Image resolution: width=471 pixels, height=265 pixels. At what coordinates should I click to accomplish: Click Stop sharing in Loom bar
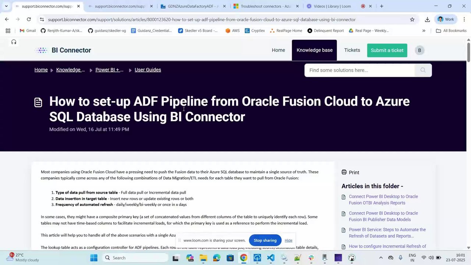coord(265,240)
